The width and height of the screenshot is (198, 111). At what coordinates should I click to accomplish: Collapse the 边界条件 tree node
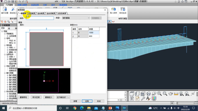(x=5, y=54)
